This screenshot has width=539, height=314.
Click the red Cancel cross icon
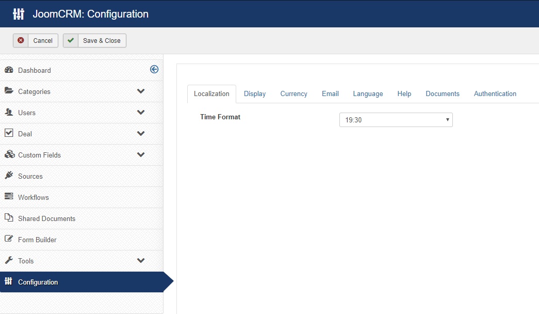pyautogui.click(x=21, y=40)
